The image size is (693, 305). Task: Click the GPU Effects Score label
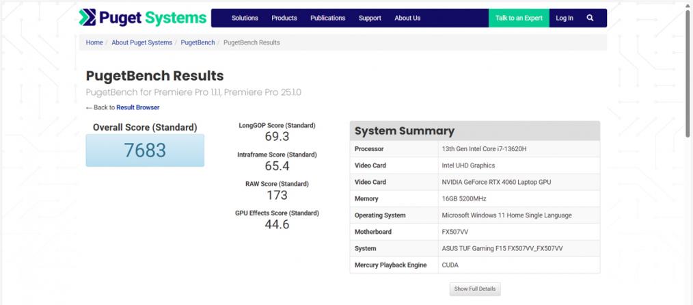[x=277, y=213]
